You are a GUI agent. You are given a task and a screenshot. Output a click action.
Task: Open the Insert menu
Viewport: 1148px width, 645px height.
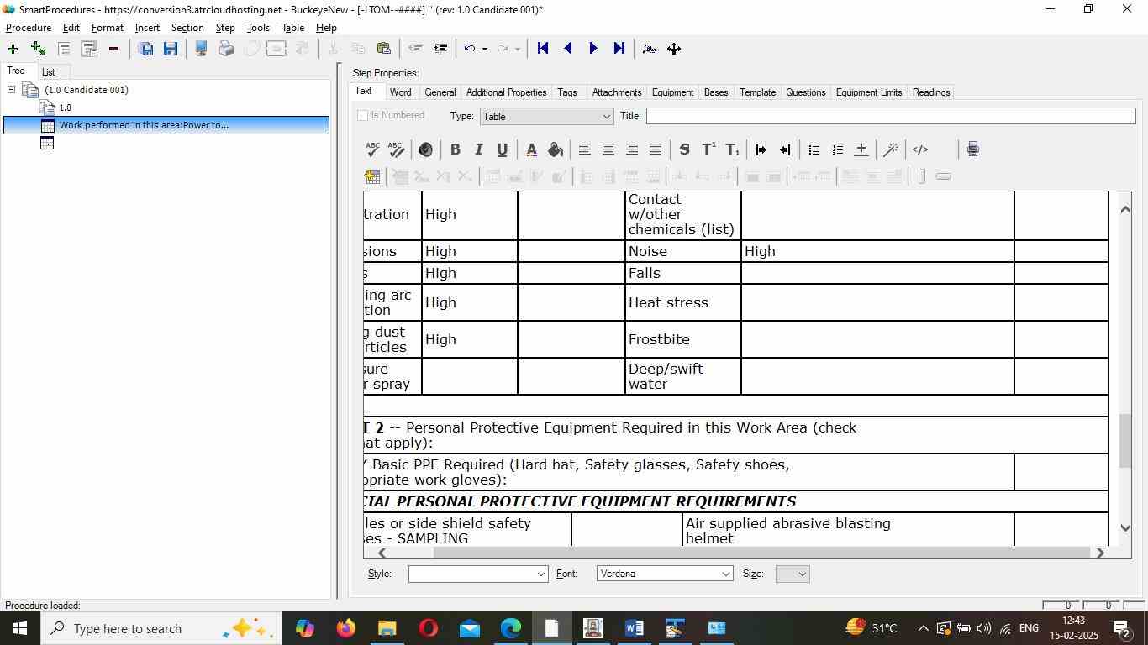(147, 28)
